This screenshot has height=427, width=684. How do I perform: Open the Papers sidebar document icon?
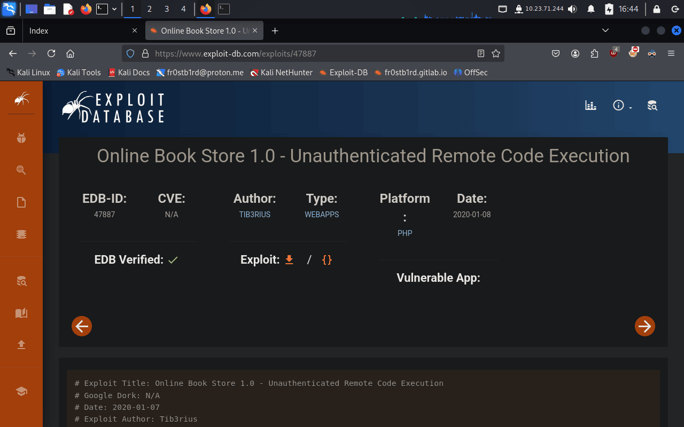tap(21, 202)
